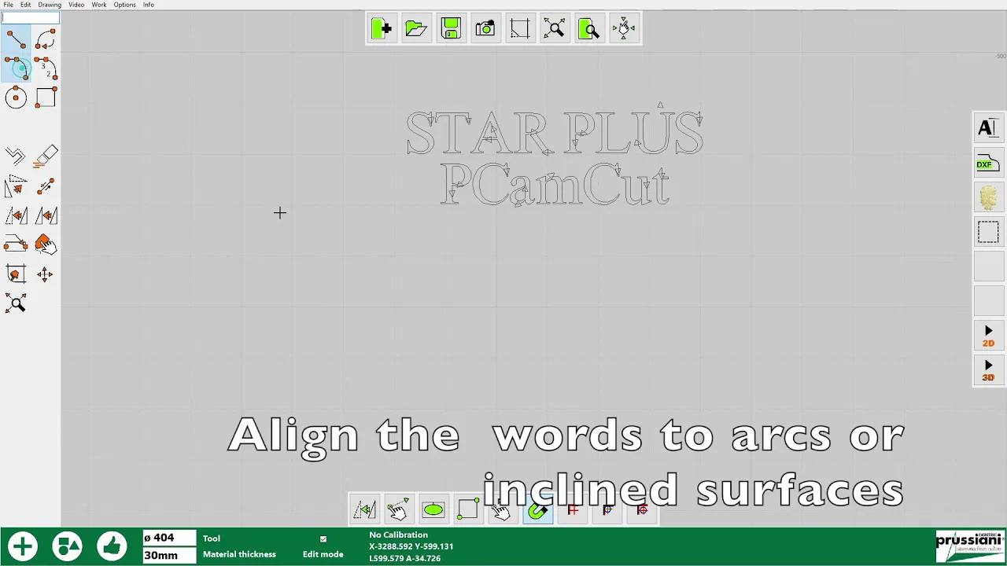Screen dimensions: 1007x566
Task: Click the 'No Calibration' status text
Action: (x=398, y=535)
